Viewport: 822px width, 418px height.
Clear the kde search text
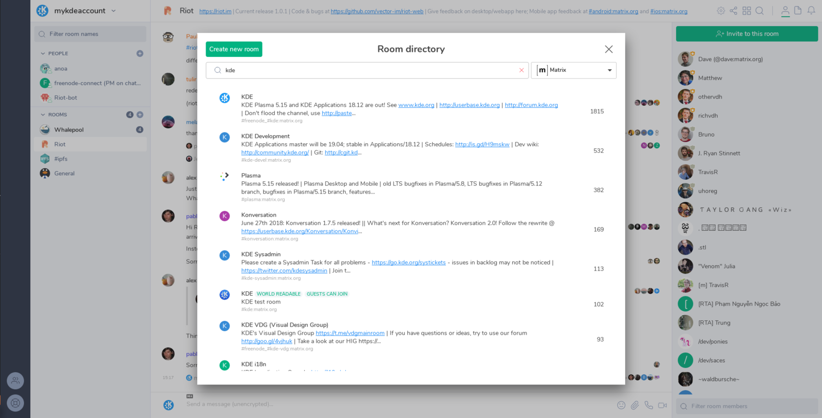521,70
